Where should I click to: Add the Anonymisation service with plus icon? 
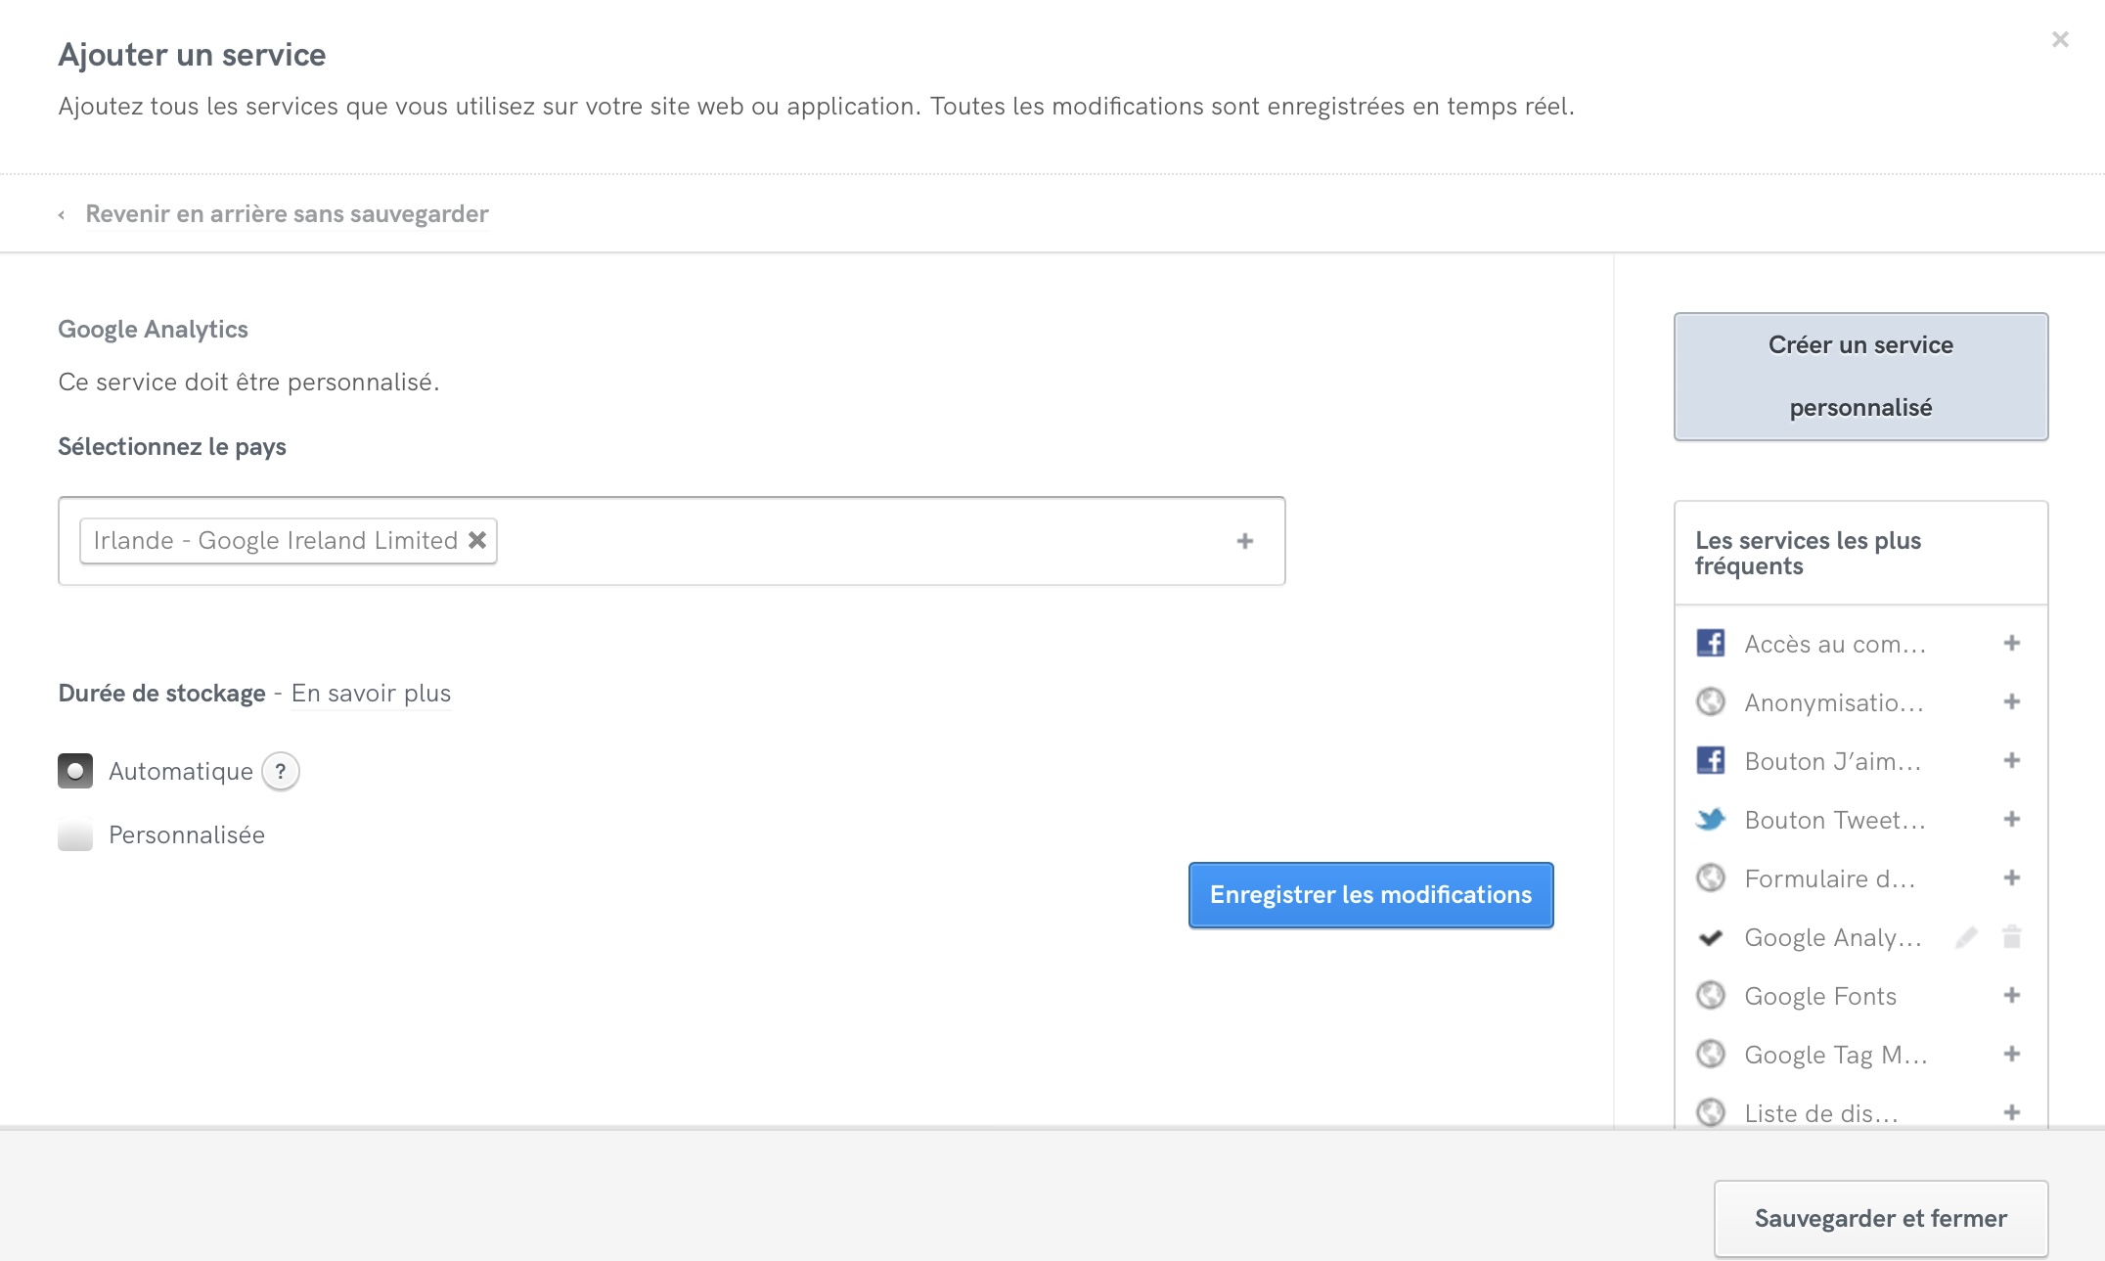(x=2011, y=702)
